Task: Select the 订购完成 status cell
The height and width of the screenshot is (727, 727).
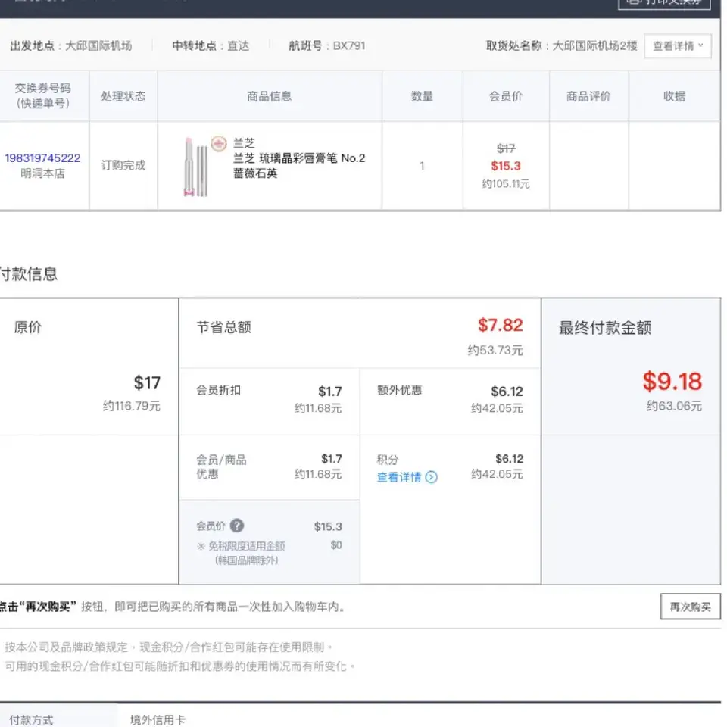Action: (x=123, y=166)
